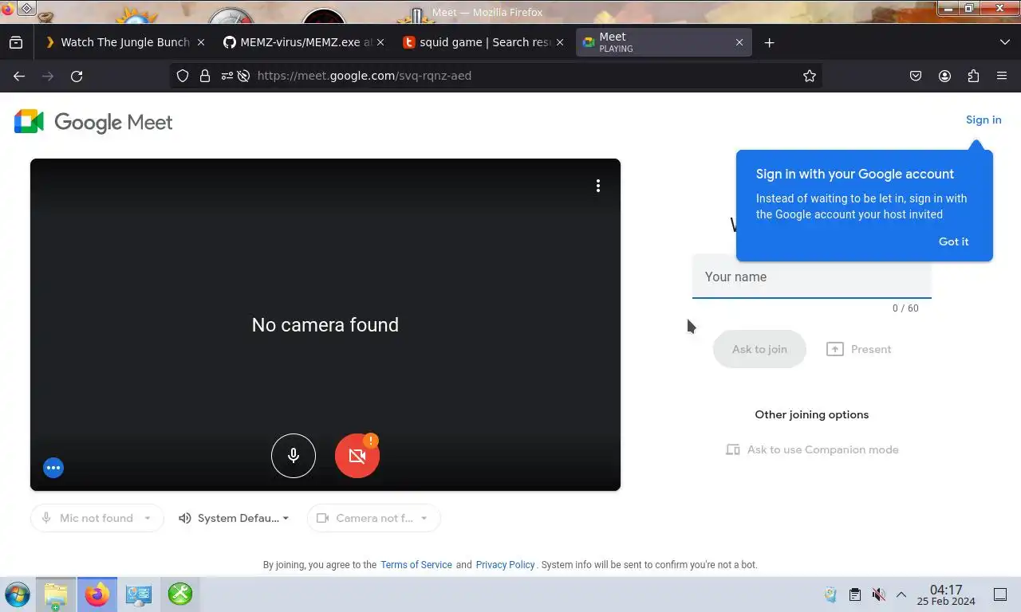This screenshot has height=612, width=1021.
Task: Open the extensions puzzle icon
Action: pyautogui.click(x=973, y=76)
